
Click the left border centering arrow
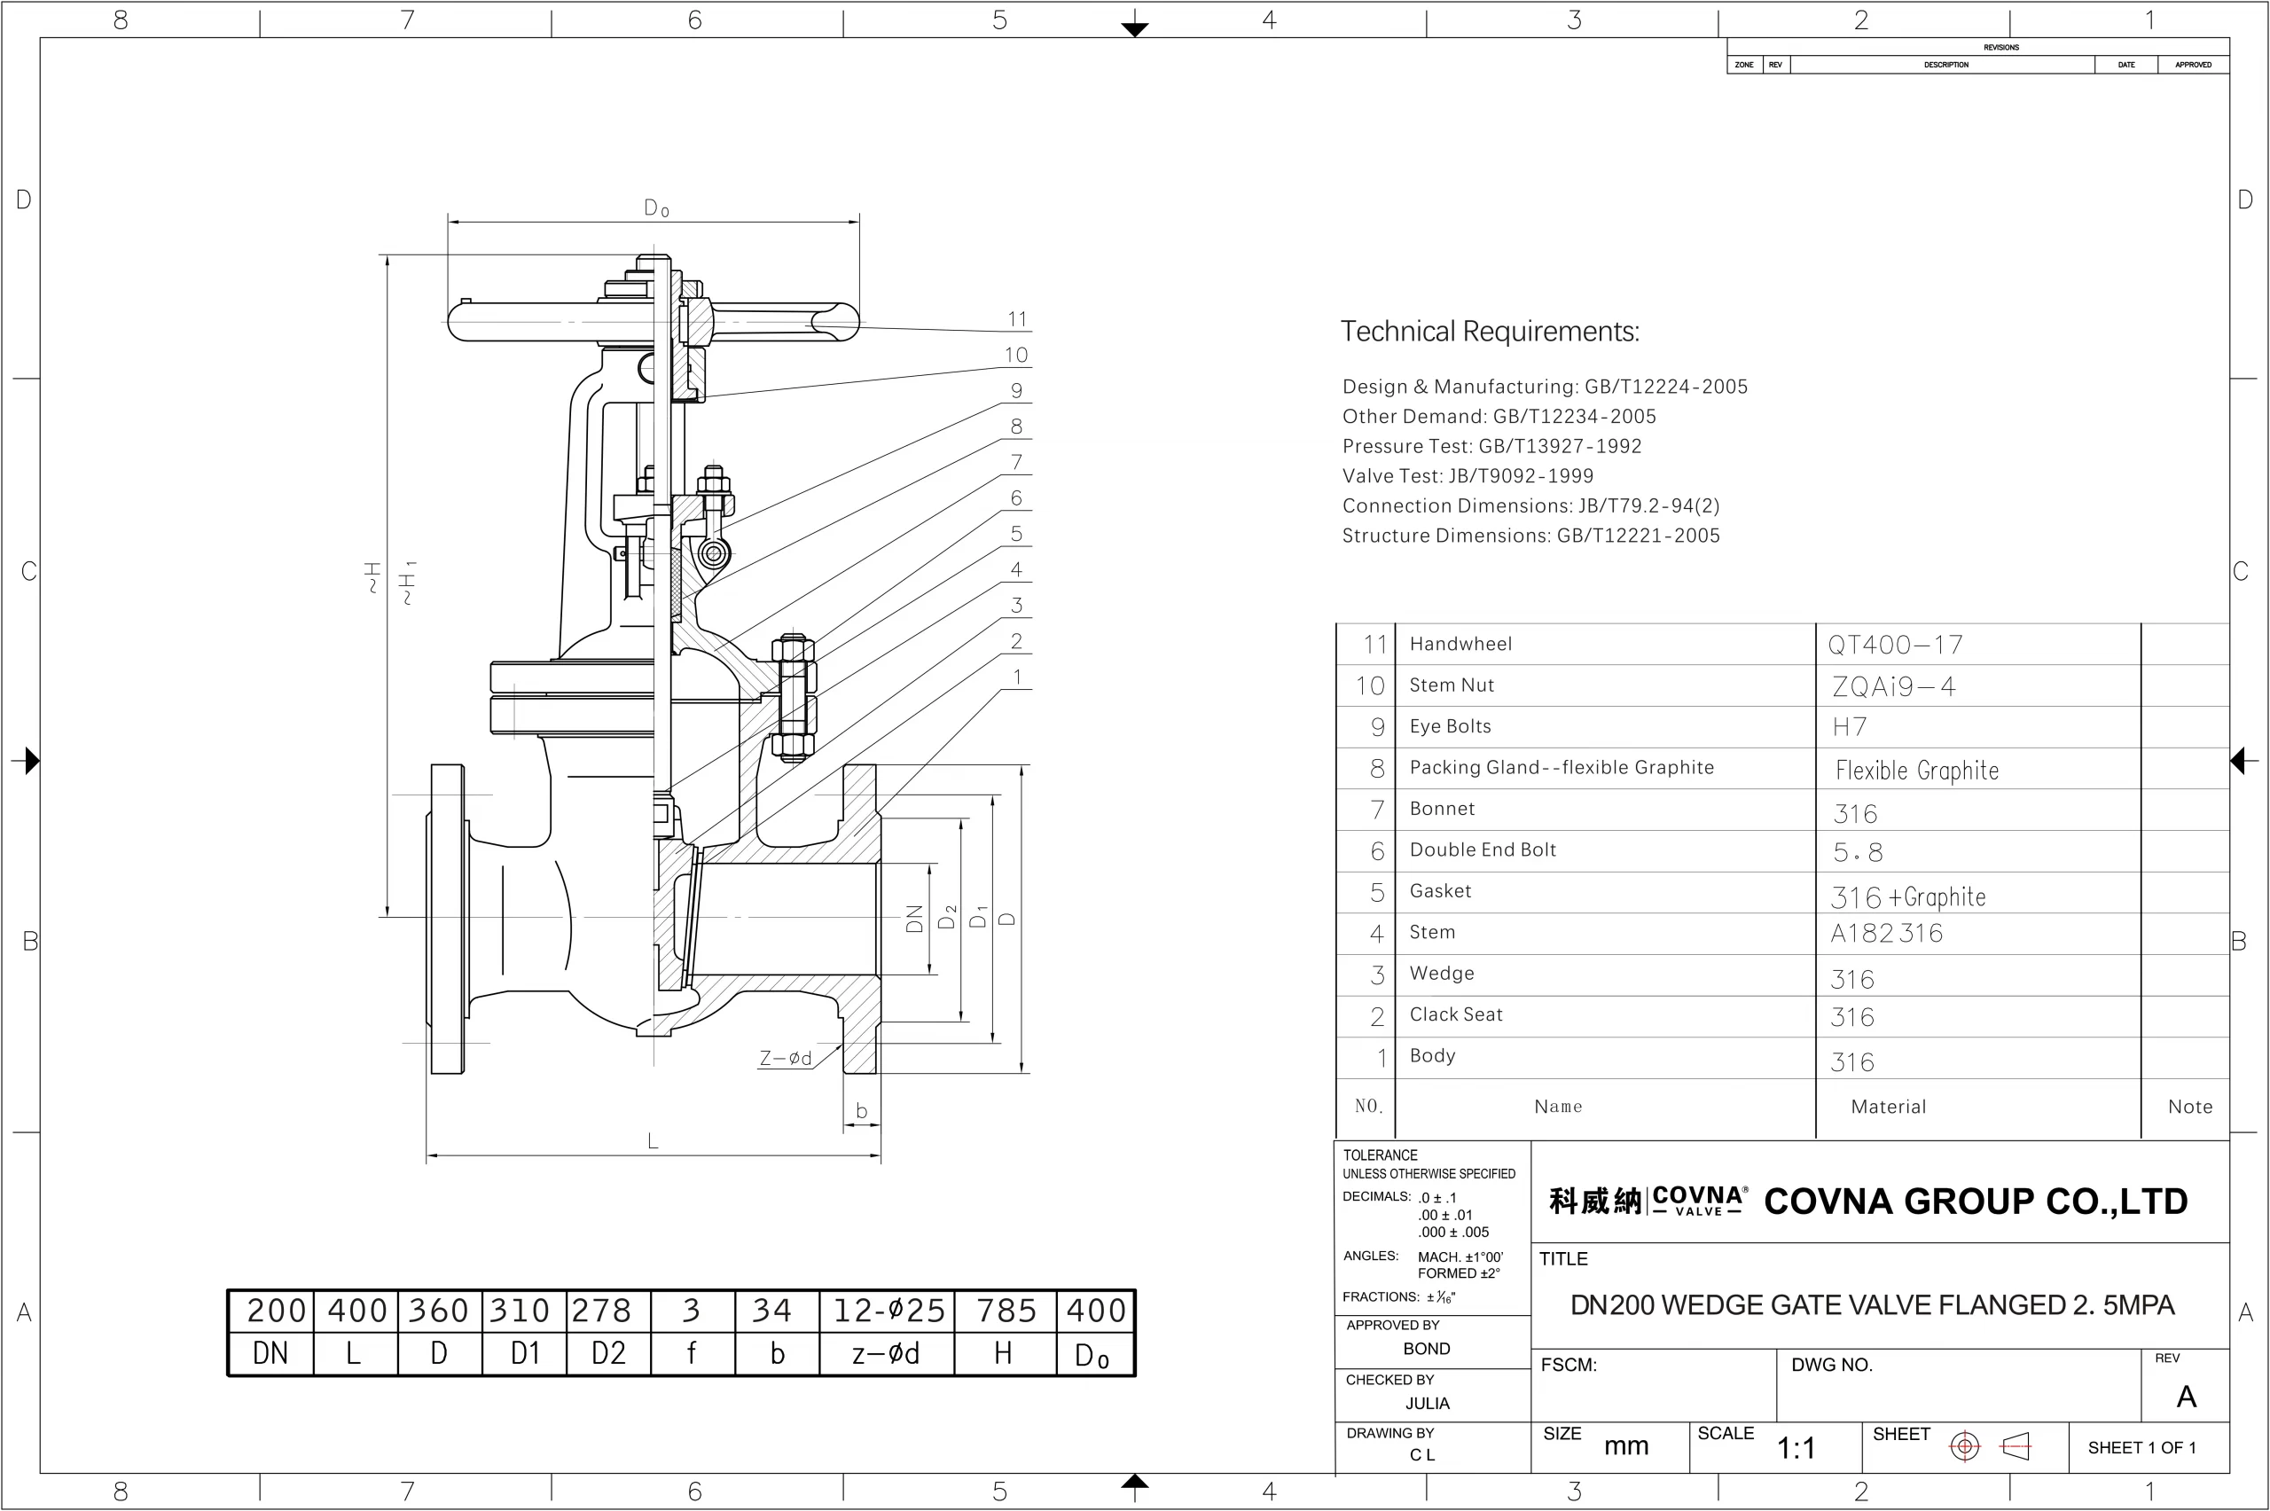tap(31, 760)
